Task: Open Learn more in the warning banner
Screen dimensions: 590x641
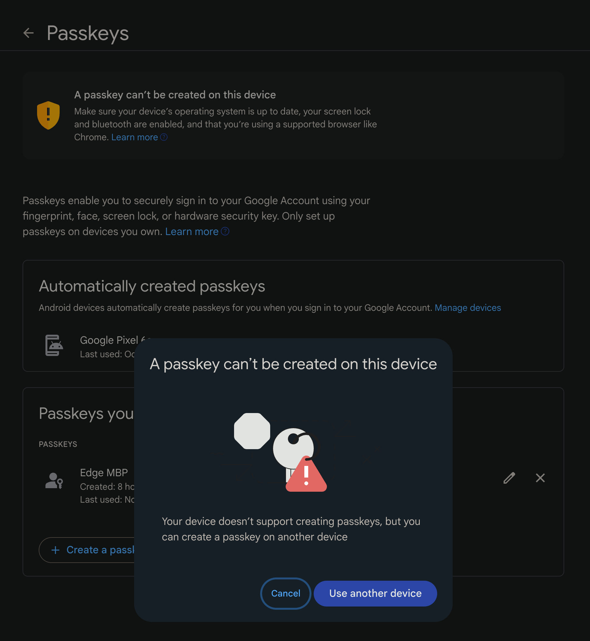Action: coord(134,137)
